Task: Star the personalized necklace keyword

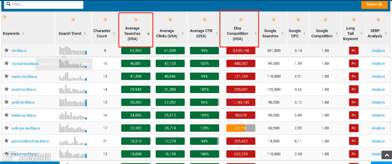Action: [x=7, y=141]
